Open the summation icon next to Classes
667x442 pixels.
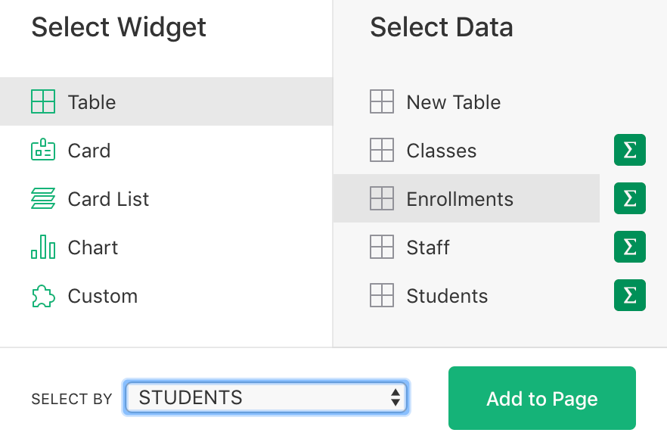[x=630, y=150]
